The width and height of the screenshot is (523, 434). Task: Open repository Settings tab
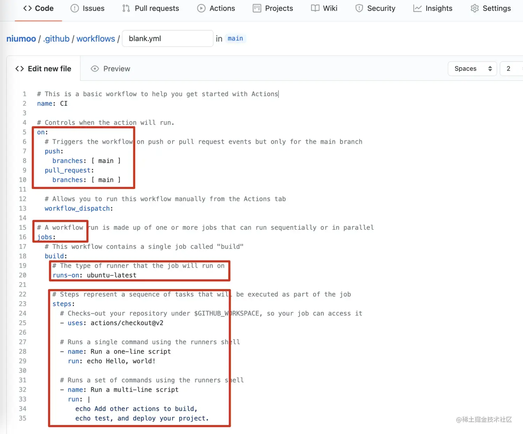[491, 8]
